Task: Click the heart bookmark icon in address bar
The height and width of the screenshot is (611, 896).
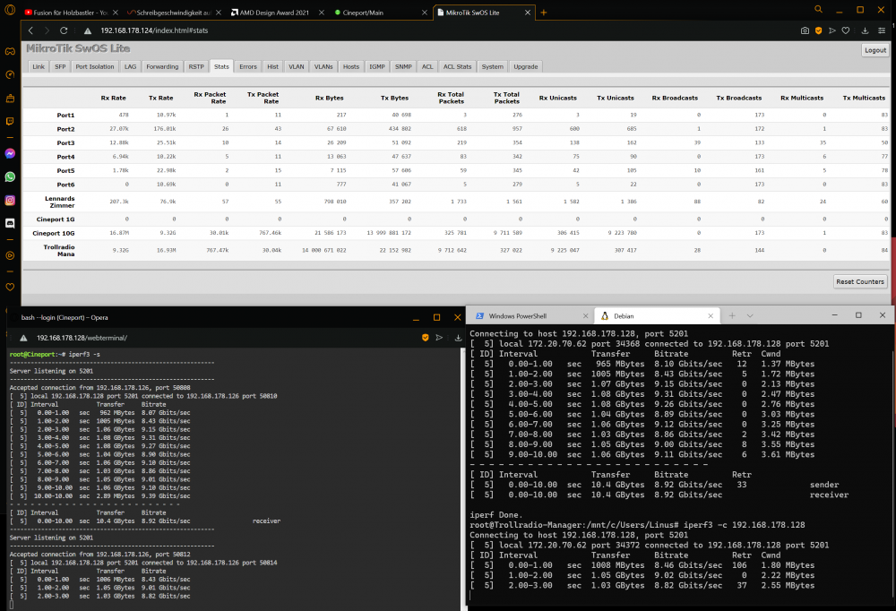Action: tap(846, 30)
